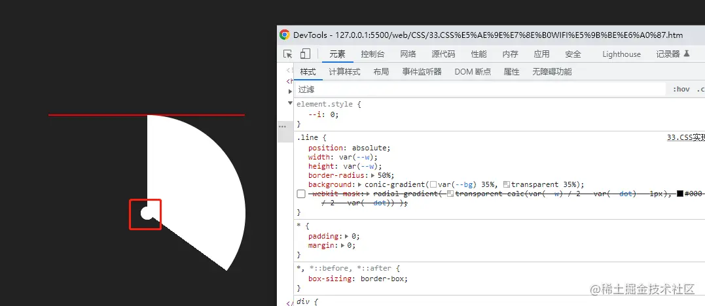Edit the border-radius 50% value

383,175
